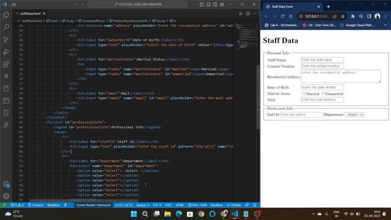Click the editor vertical scrollbar
This screenshot has width=391, height=220.
258,97
